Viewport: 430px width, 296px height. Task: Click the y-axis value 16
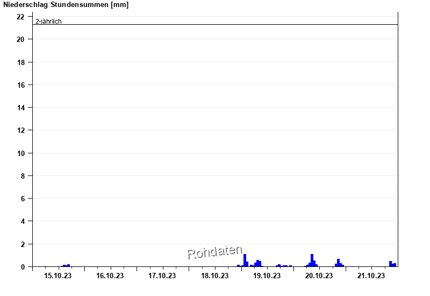[20, 85]
